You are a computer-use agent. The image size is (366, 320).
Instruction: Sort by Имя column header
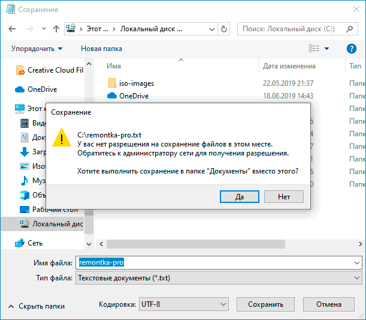(114, 66)
